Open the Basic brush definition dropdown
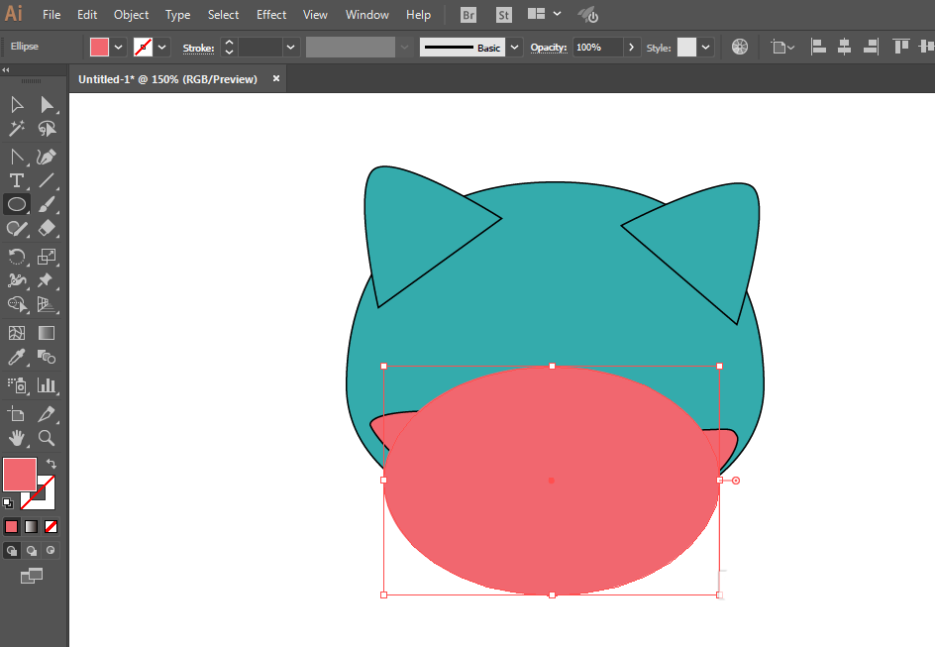The width and height of the screenshot is (935, 647). [514, 48]
